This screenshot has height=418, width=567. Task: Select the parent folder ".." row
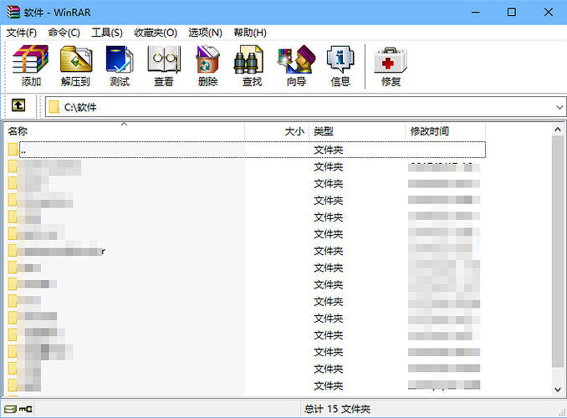tap(23, 150)
